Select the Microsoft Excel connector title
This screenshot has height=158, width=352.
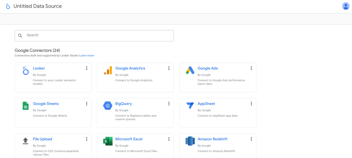coord(129,139)
